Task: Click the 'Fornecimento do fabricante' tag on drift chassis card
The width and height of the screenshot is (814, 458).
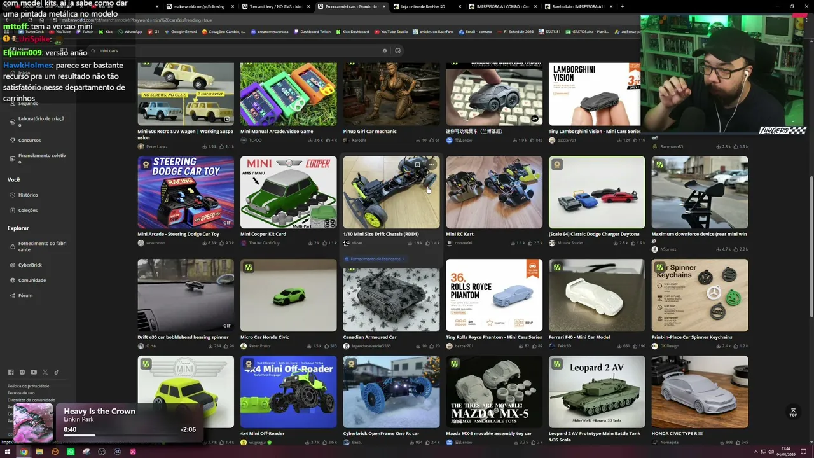Action: tap(375, 259)
